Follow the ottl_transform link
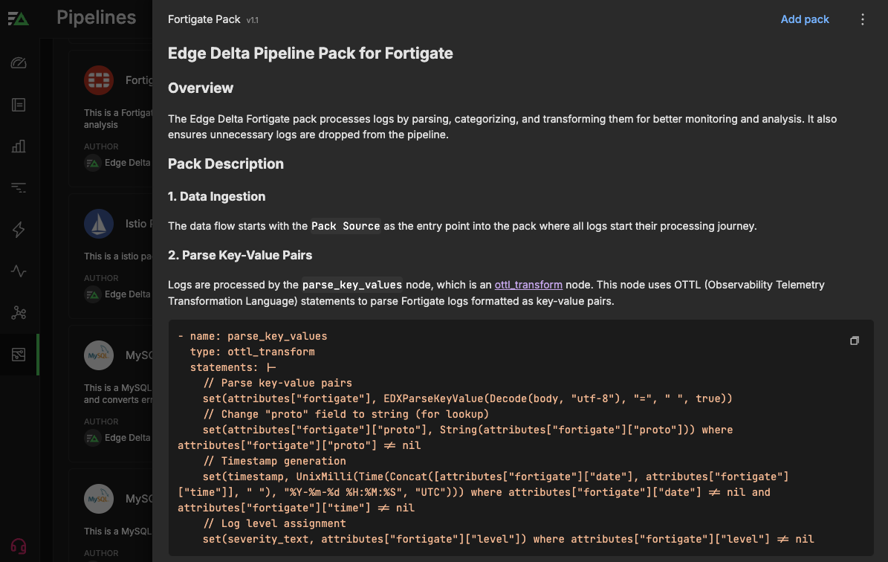Viewport: 888px width, 562px height. [x=528, y=284]
